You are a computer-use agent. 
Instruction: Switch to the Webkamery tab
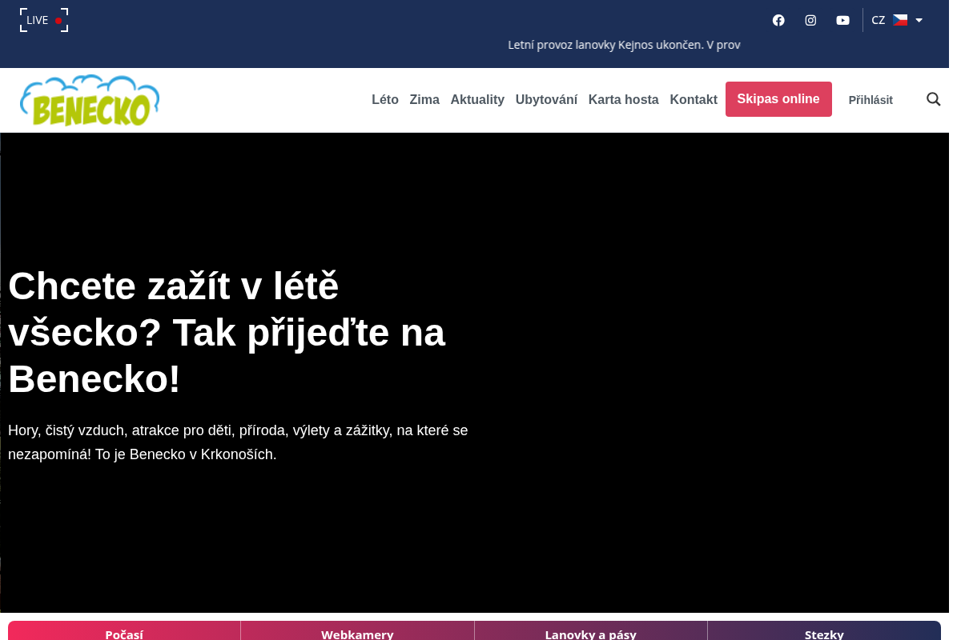pyautogui.click(x=357, y=631)
